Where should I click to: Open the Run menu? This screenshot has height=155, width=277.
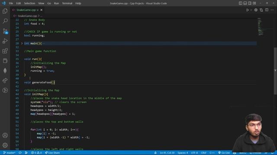point(57,3)
